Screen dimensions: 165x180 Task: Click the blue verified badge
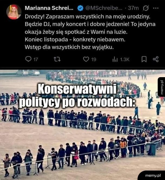(x=80, y=8)
